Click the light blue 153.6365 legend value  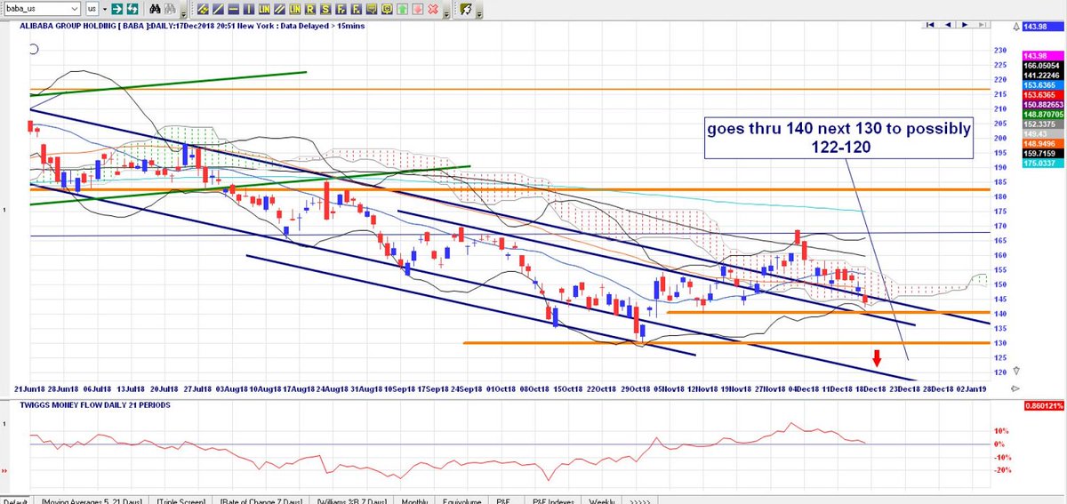[1043, 85]
